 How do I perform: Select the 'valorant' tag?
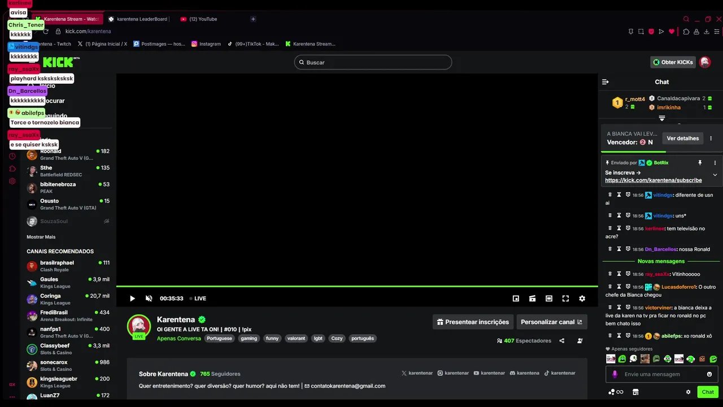(296, 339)
